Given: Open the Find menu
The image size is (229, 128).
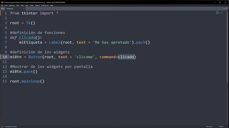Looking at the screenshot, I should (x=18, y=5).
